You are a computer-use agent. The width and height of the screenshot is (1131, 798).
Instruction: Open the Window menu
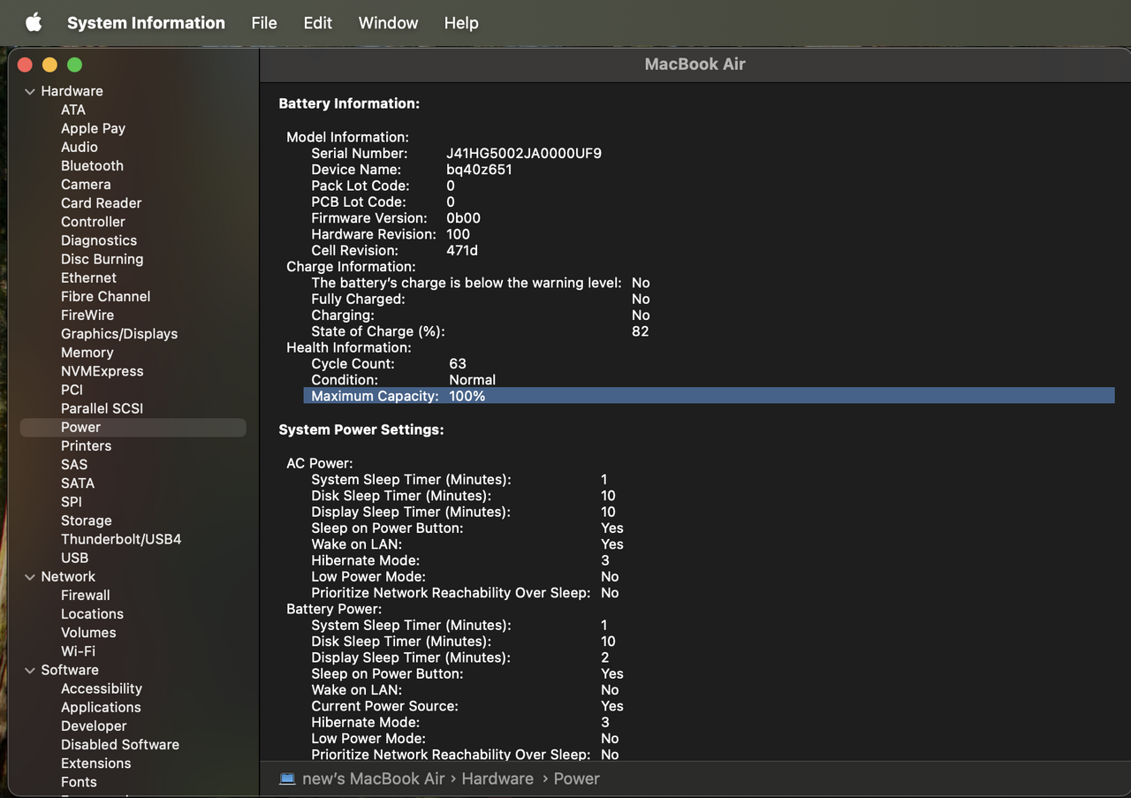388,23
